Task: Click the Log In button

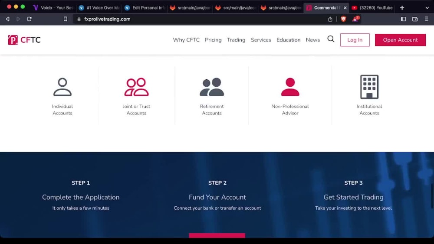Action: point(355,40)
